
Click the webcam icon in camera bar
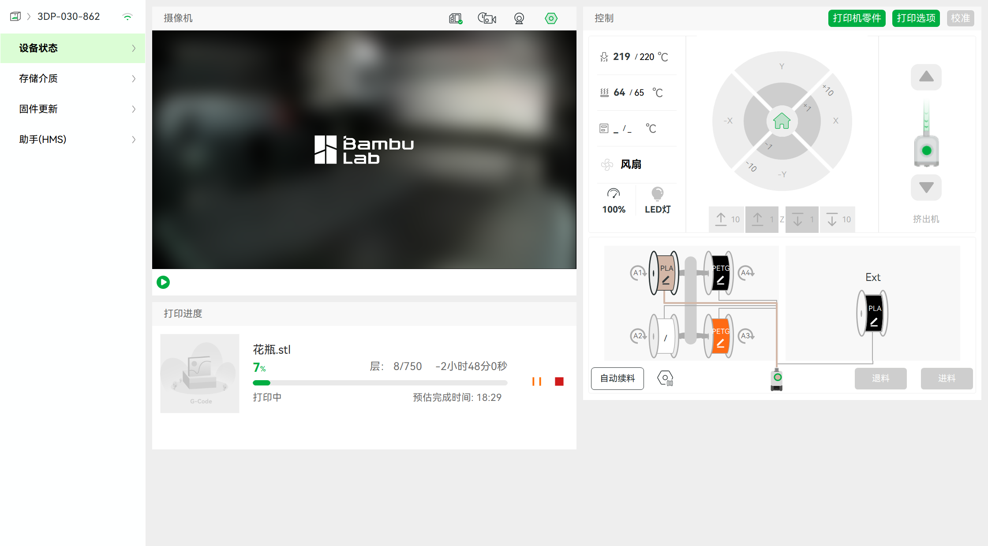[519, 19]
